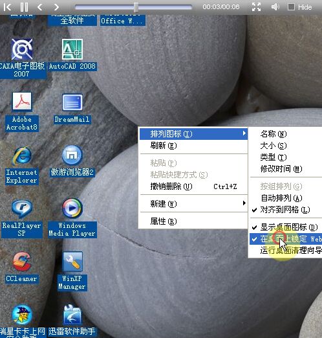Toggle 在桌面上锁定 Web option

(286, 239)
